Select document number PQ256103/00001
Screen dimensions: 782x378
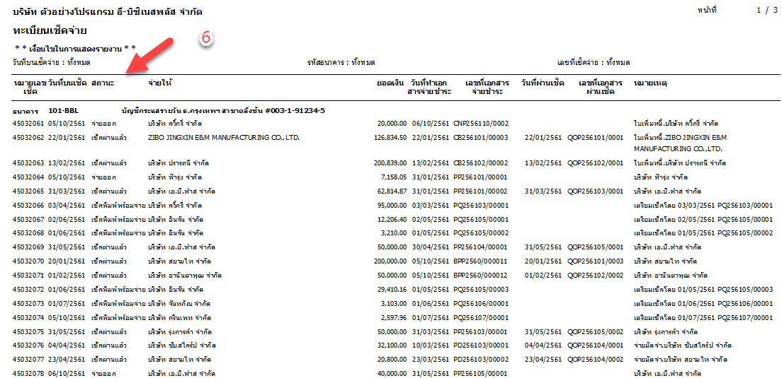point(481,205)
